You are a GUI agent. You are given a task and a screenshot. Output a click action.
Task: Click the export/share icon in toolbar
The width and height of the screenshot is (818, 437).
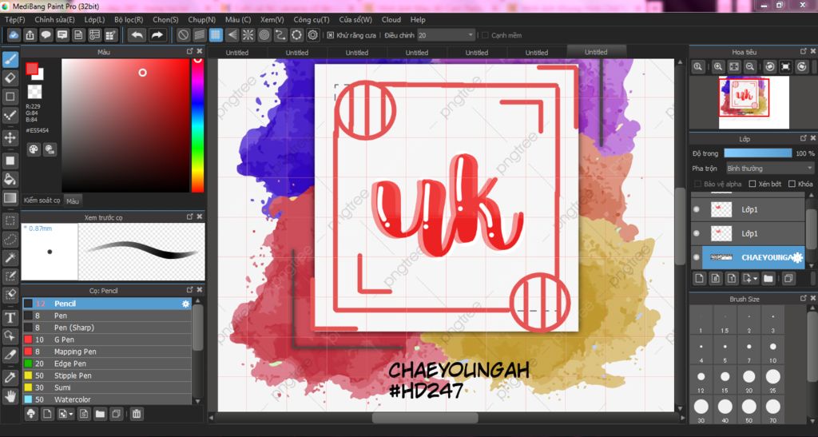[x=30, y=35]
